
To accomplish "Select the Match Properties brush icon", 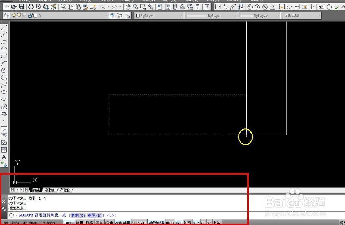I will [x=86, y=7].
